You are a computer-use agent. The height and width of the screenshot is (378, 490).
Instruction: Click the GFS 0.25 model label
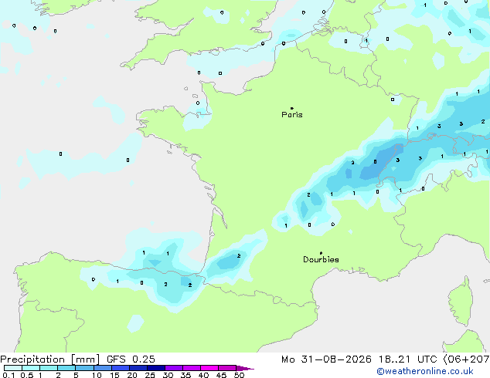tap(131, 359)
